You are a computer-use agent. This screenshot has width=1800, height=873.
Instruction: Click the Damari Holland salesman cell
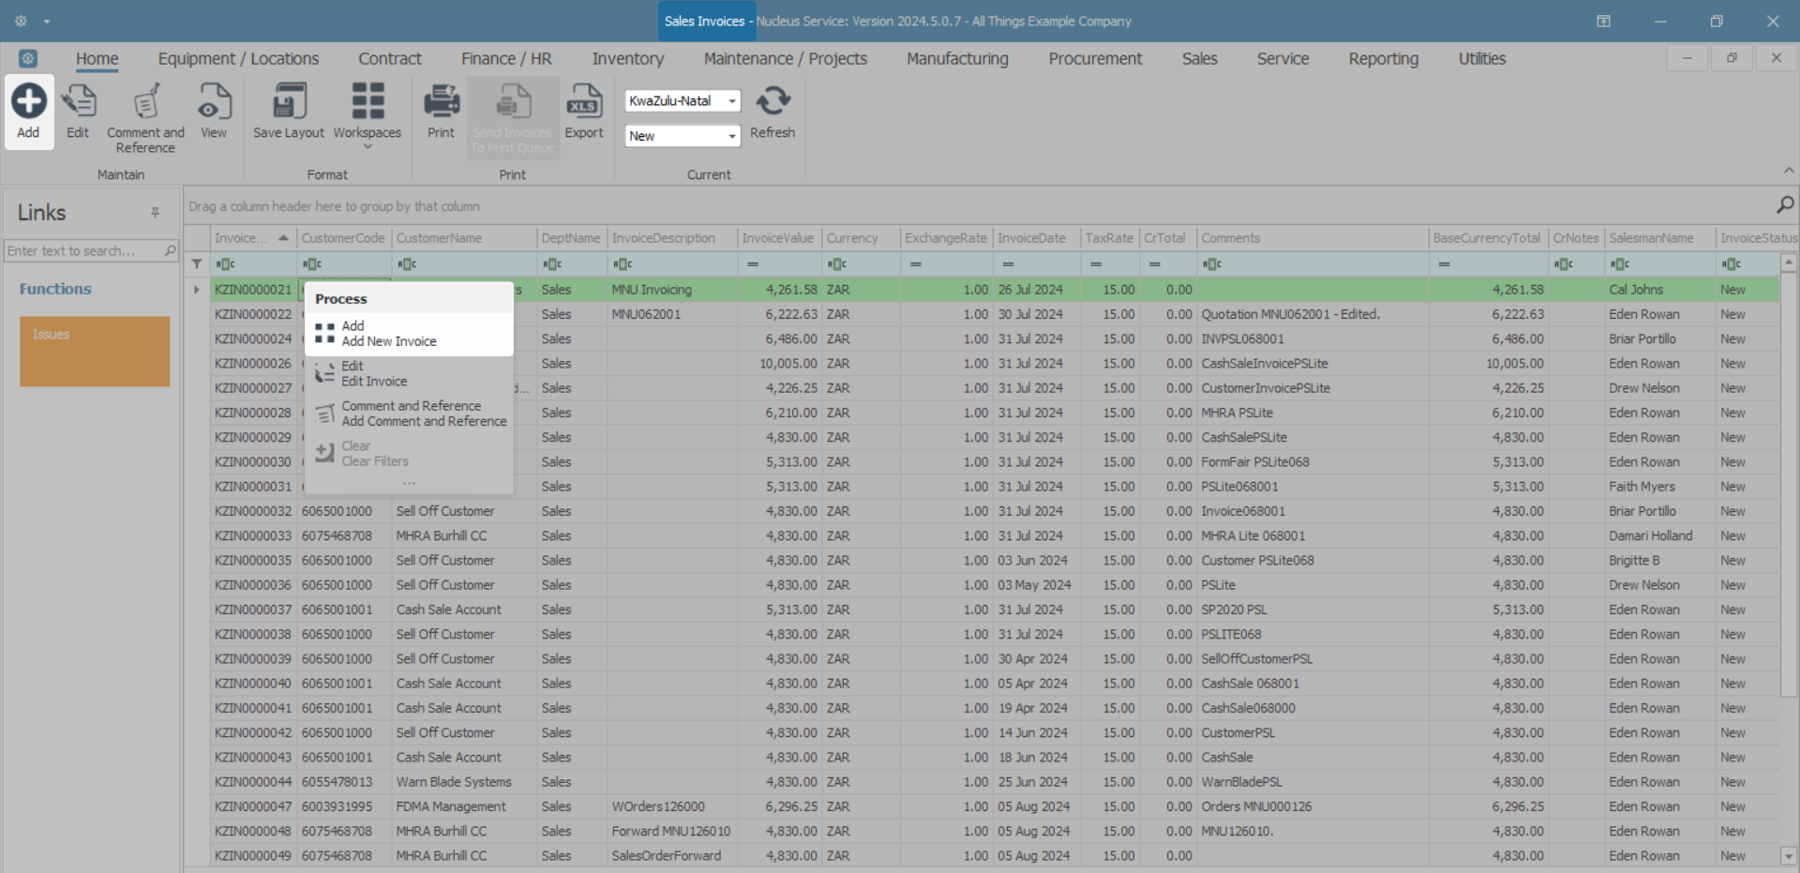click(1660, 535)
